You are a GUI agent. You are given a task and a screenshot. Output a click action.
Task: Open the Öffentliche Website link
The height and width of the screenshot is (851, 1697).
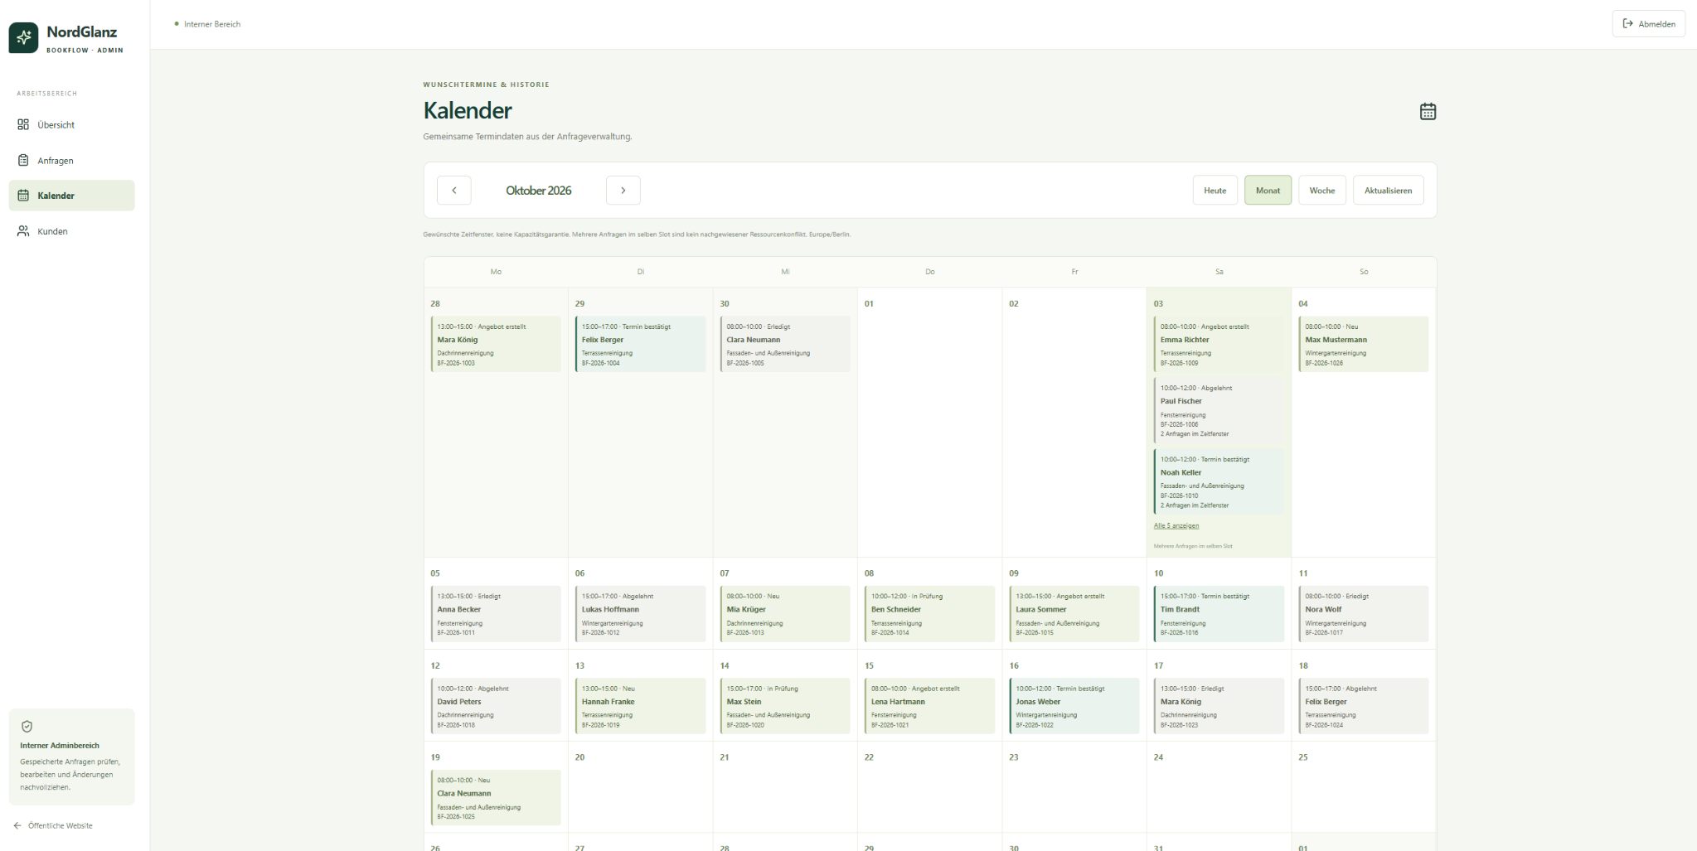(53, 826)
